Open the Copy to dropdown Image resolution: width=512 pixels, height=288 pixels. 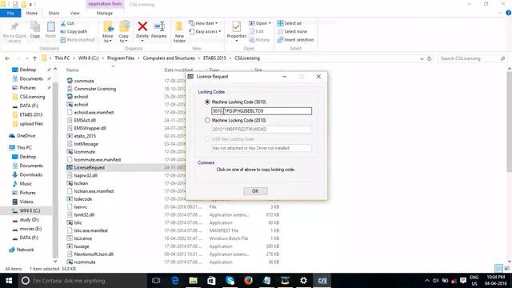123,38
